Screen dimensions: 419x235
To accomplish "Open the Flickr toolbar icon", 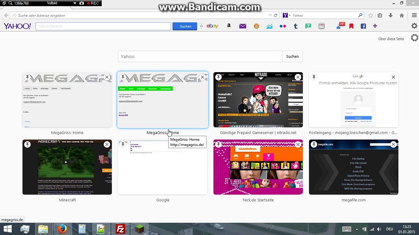I will point(283,26).
